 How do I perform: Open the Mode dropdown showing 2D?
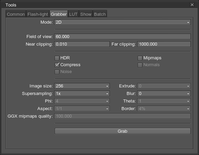[122, 22]
